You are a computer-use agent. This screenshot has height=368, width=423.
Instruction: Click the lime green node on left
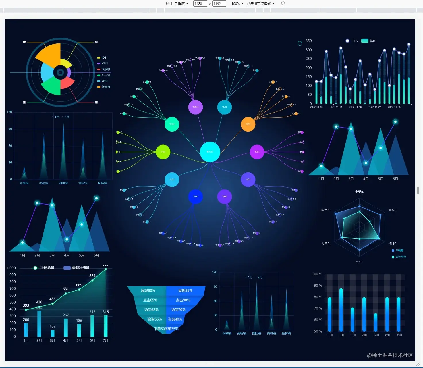coord(163,152)
